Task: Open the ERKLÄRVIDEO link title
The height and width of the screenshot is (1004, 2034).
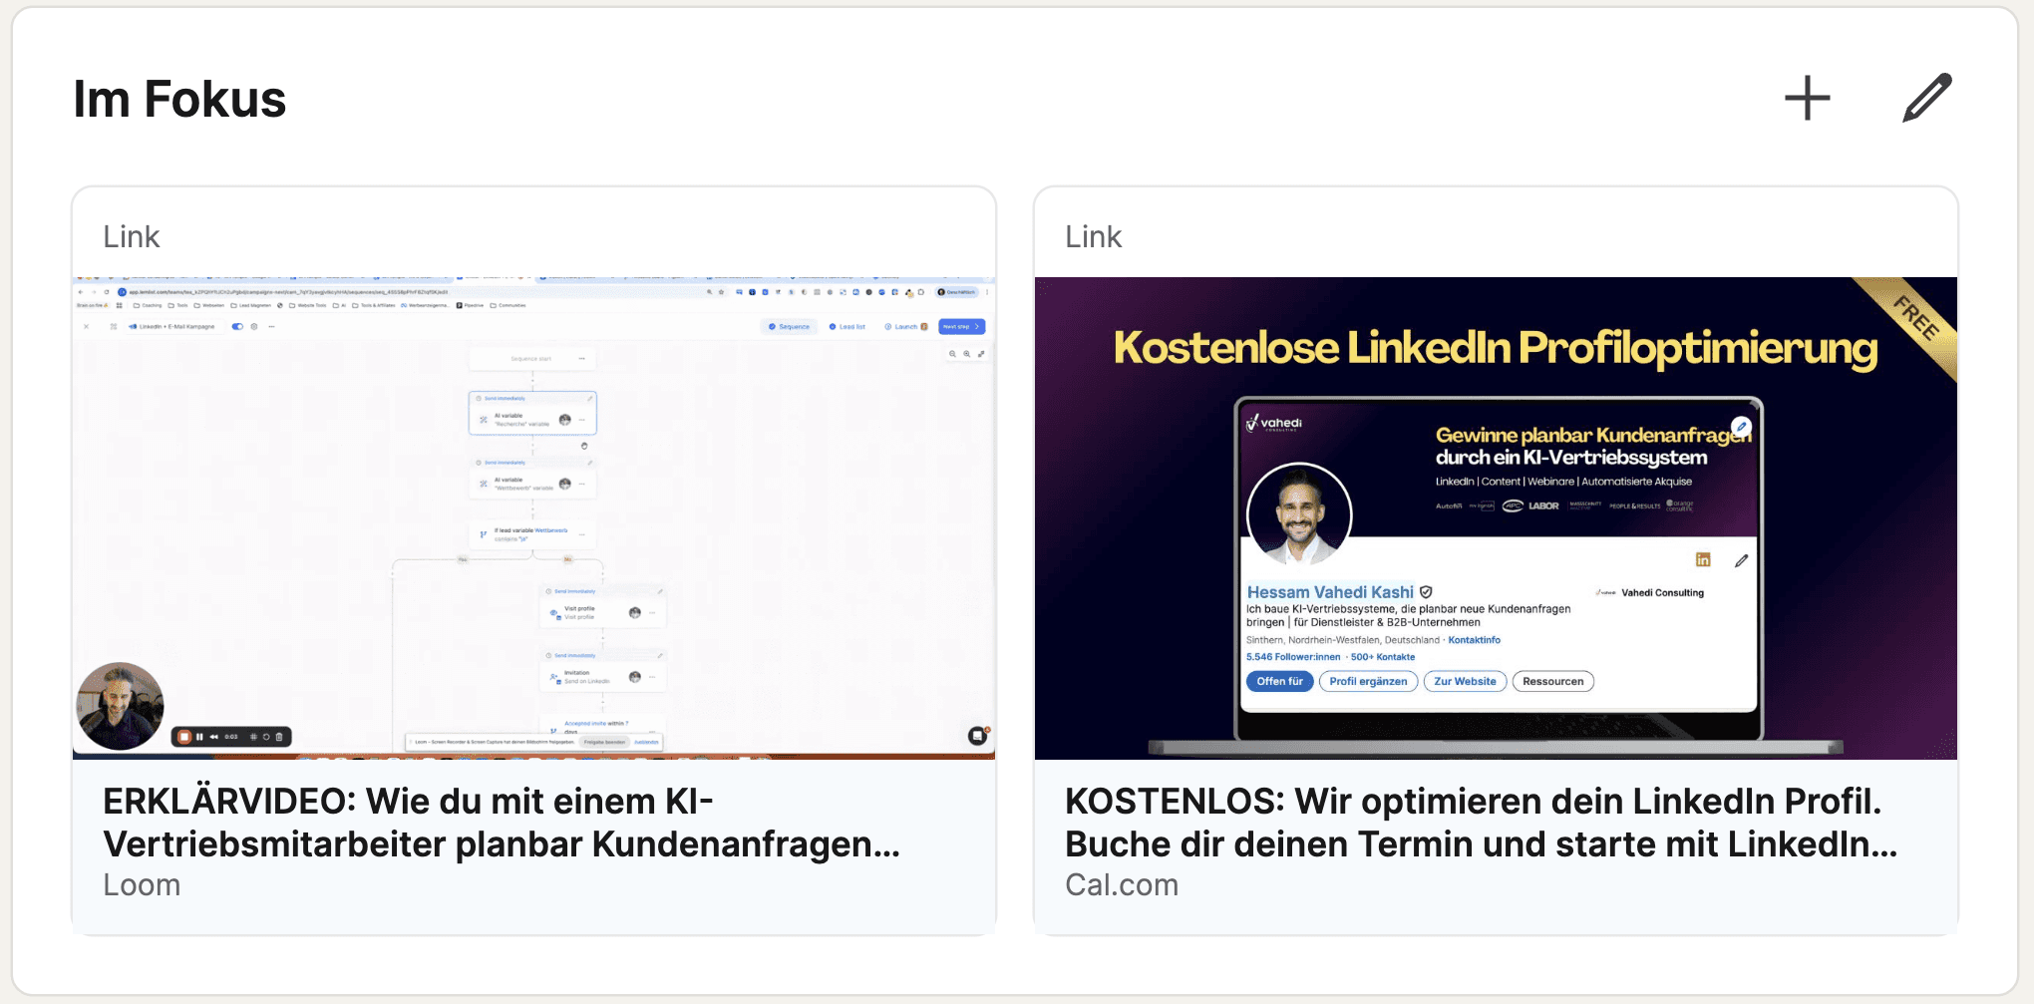Action: [502, 823]
